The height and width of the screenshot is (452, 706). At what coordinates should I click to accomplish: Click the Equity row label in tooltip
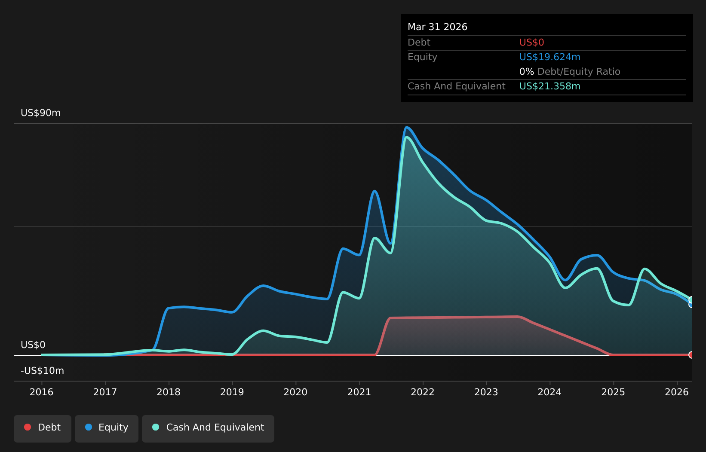pos(422,57)
